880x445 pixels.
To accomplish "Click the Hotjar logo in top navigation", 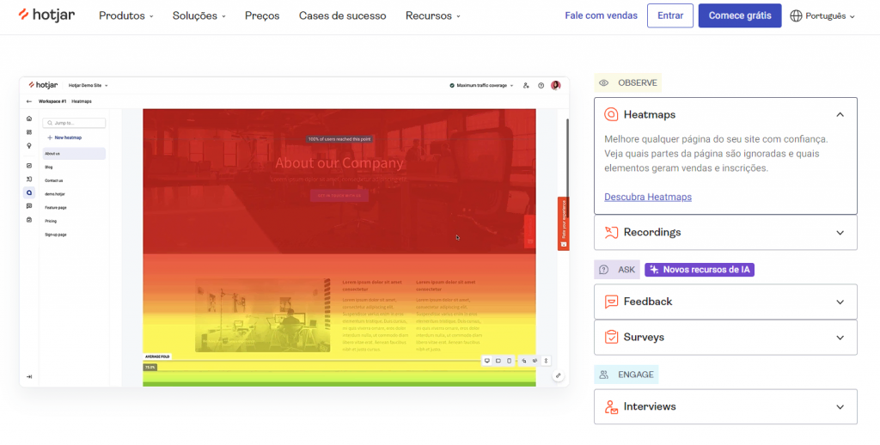I will (46, 15).
